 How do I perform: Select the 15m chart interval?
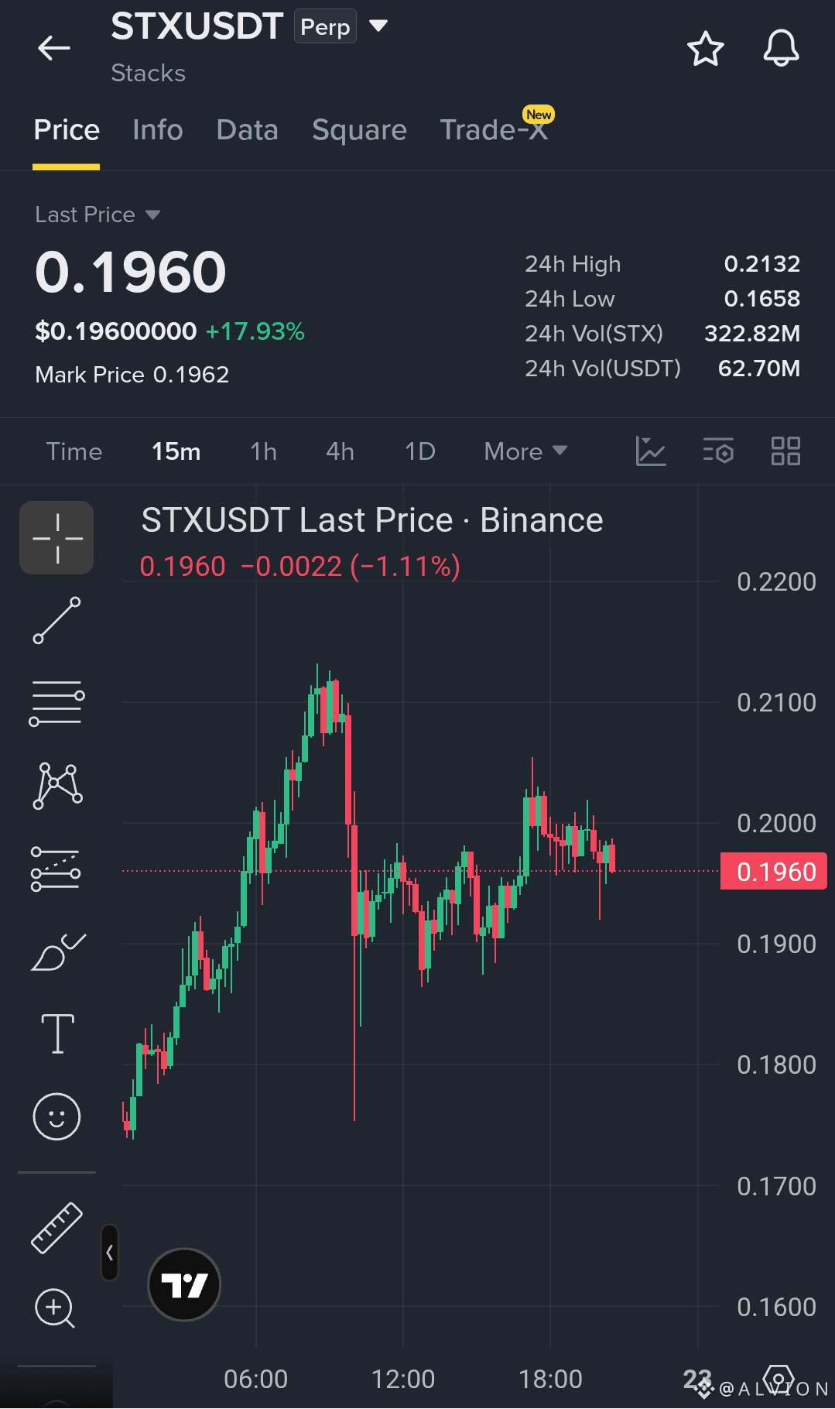[x=176, y=451]
